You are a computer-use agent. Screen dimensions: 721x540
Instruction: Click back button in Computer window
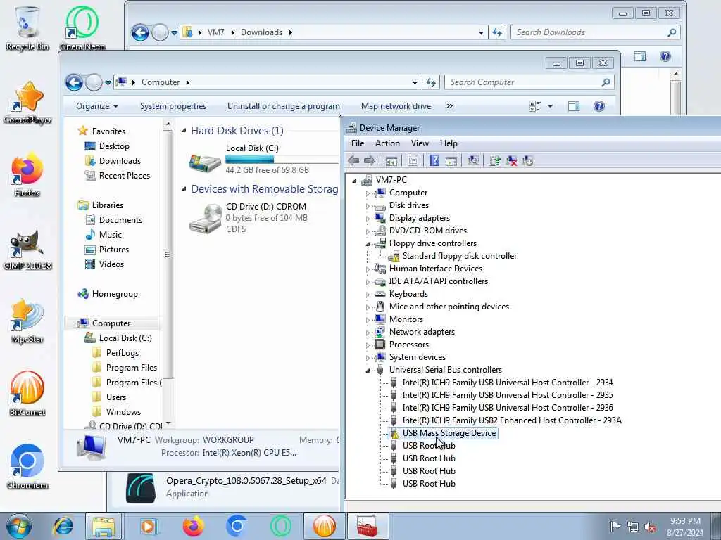coord(74,83)
